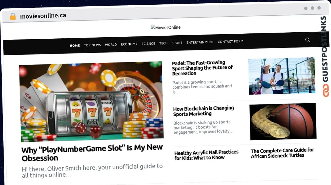Open the ECONOMY category

pyautogui.click(x=129, y=44)
